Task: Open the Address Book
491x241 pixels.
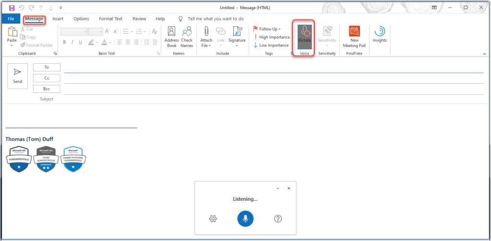Action: coord(171,36)
